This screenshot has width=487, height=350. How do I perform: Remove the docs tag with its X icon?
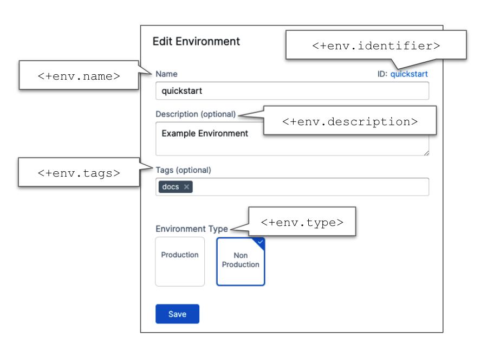(186, 187)
